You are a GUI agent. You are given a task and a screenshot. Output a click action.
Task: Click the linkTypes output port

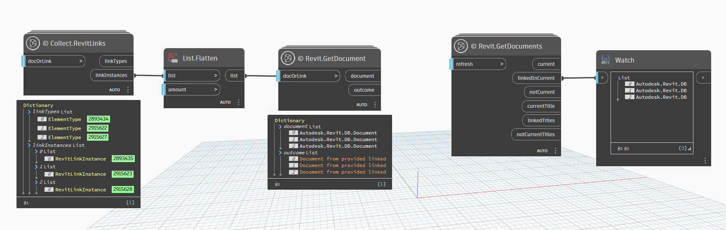pyautogui.click(x=116, y=61)
